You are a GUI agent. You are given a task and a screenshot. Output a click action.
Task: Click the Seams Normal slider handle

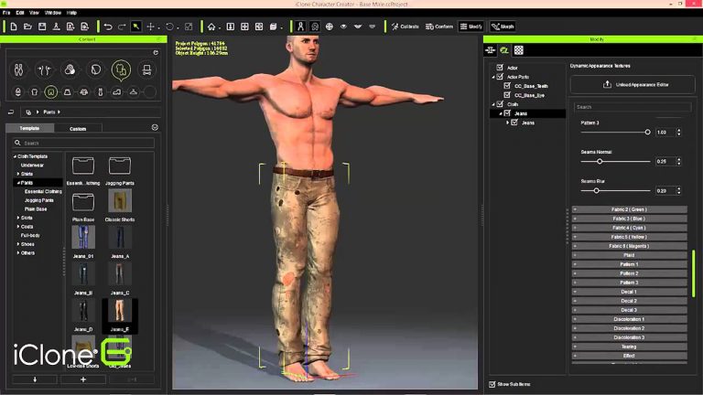pos(600,162)
